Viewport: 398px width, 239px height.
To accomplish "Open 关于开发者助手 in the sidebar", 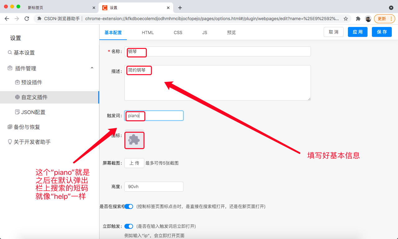I will 32,142.
